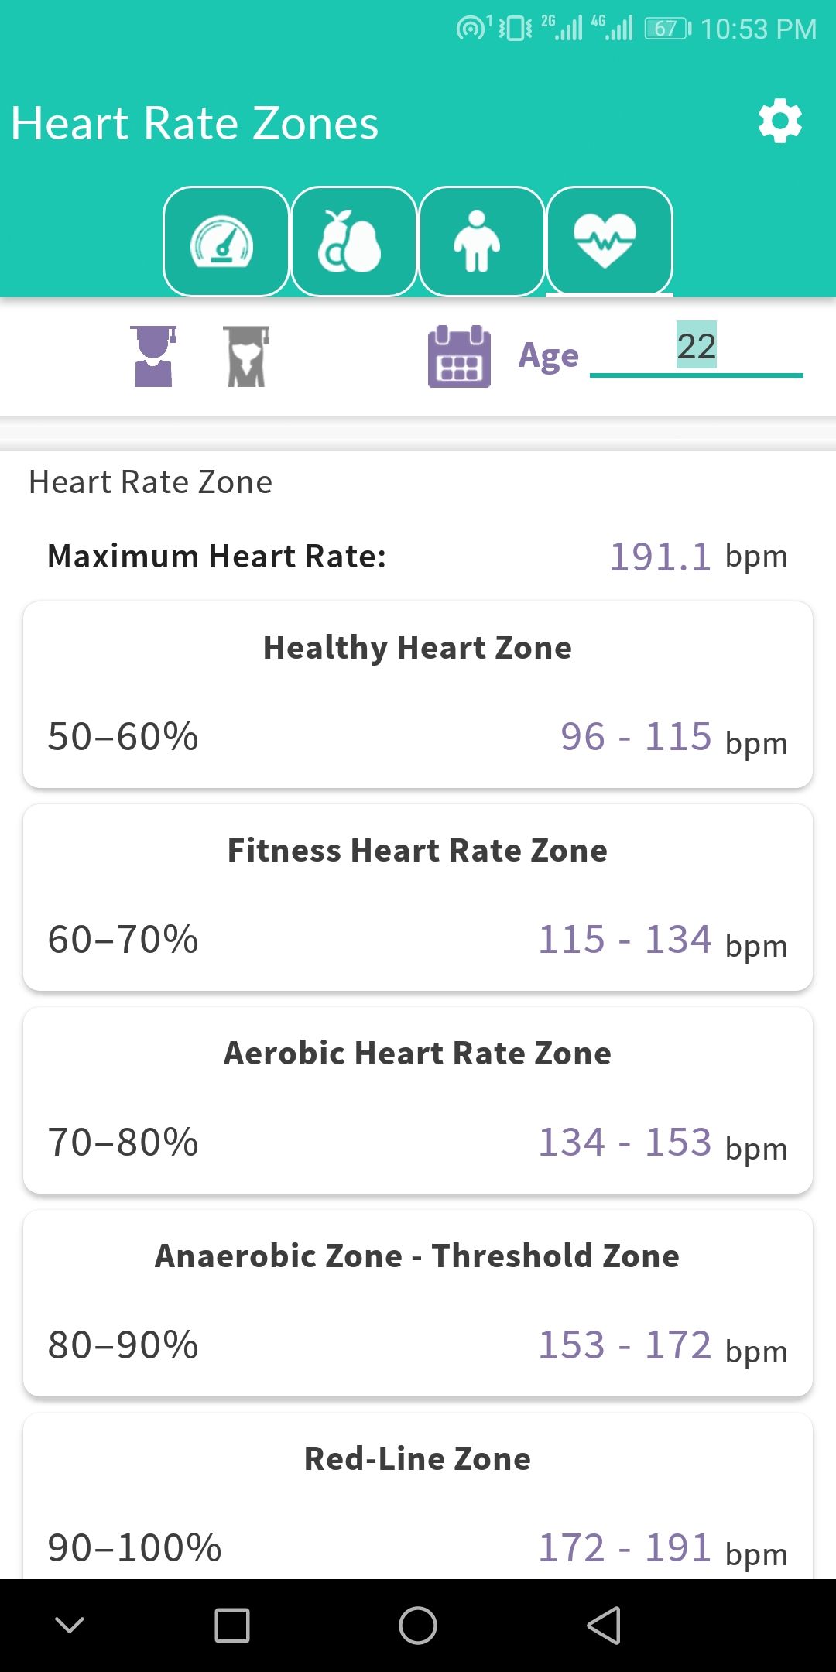Select the body figure tab
The width and height of the screenshot is (836, 1672).
pyautogui.click(x=481, y=242)
